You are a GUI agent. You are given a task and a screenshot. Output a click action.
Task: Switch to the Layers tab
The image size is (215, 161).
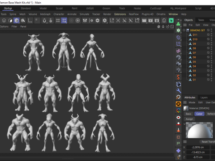pyautogui.click(x=204, y=97)
